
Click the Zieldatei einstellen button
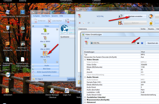point(135,16)
